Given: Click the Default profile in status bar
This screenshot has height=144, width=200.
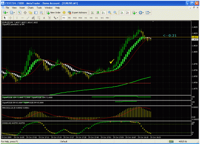Looking at the screenshot, I should 64,141.
